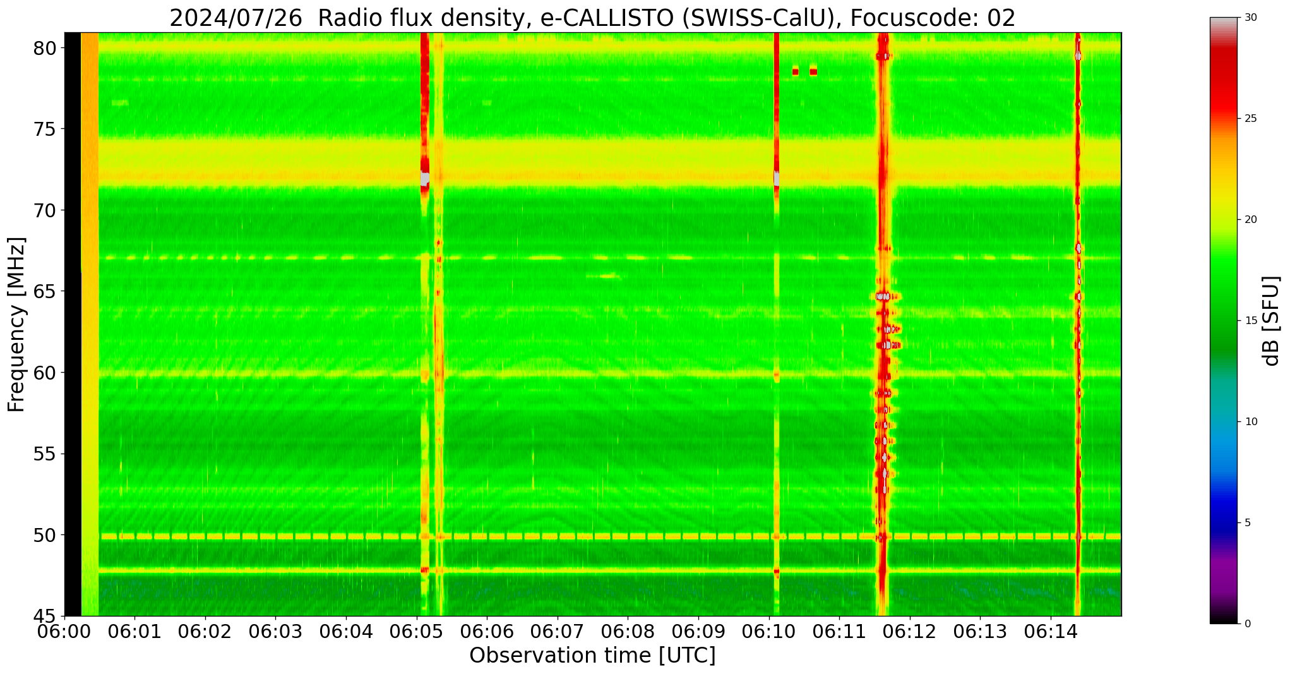Click the black data gap at spectrogram start
1290x674 pixels.
73,323
